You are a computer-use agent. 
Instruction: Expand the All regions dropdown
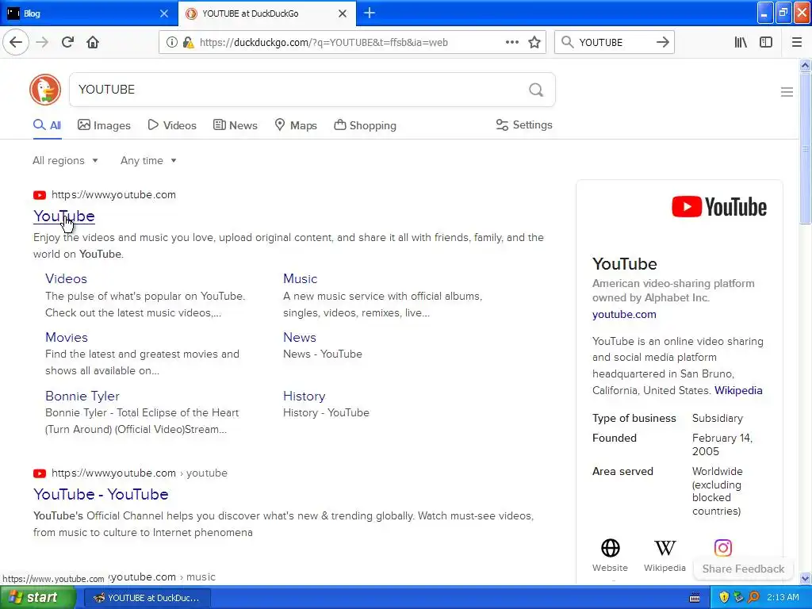65,160
